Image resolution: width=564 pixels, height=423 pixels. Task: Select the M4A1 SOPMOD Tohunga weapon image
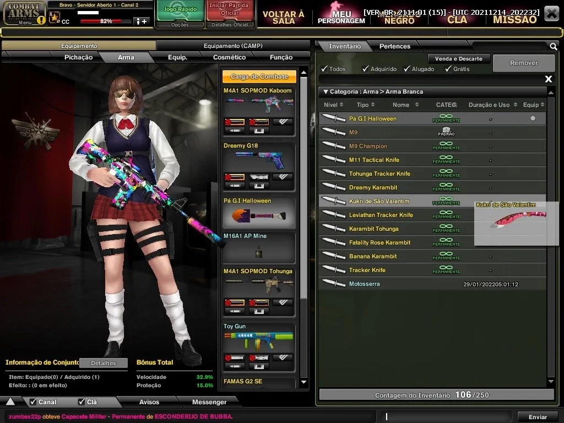pyautogui.click(x=259, y=286)
